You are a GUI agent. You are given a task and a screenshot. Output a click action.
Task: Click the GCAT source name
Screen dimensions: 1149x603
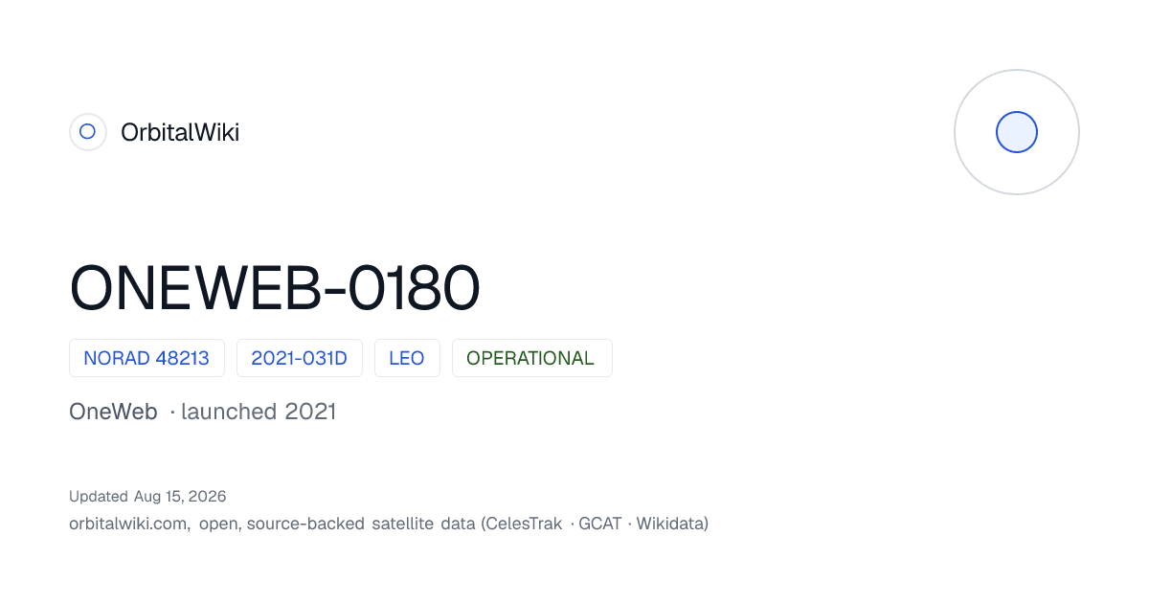pos(600,524)
